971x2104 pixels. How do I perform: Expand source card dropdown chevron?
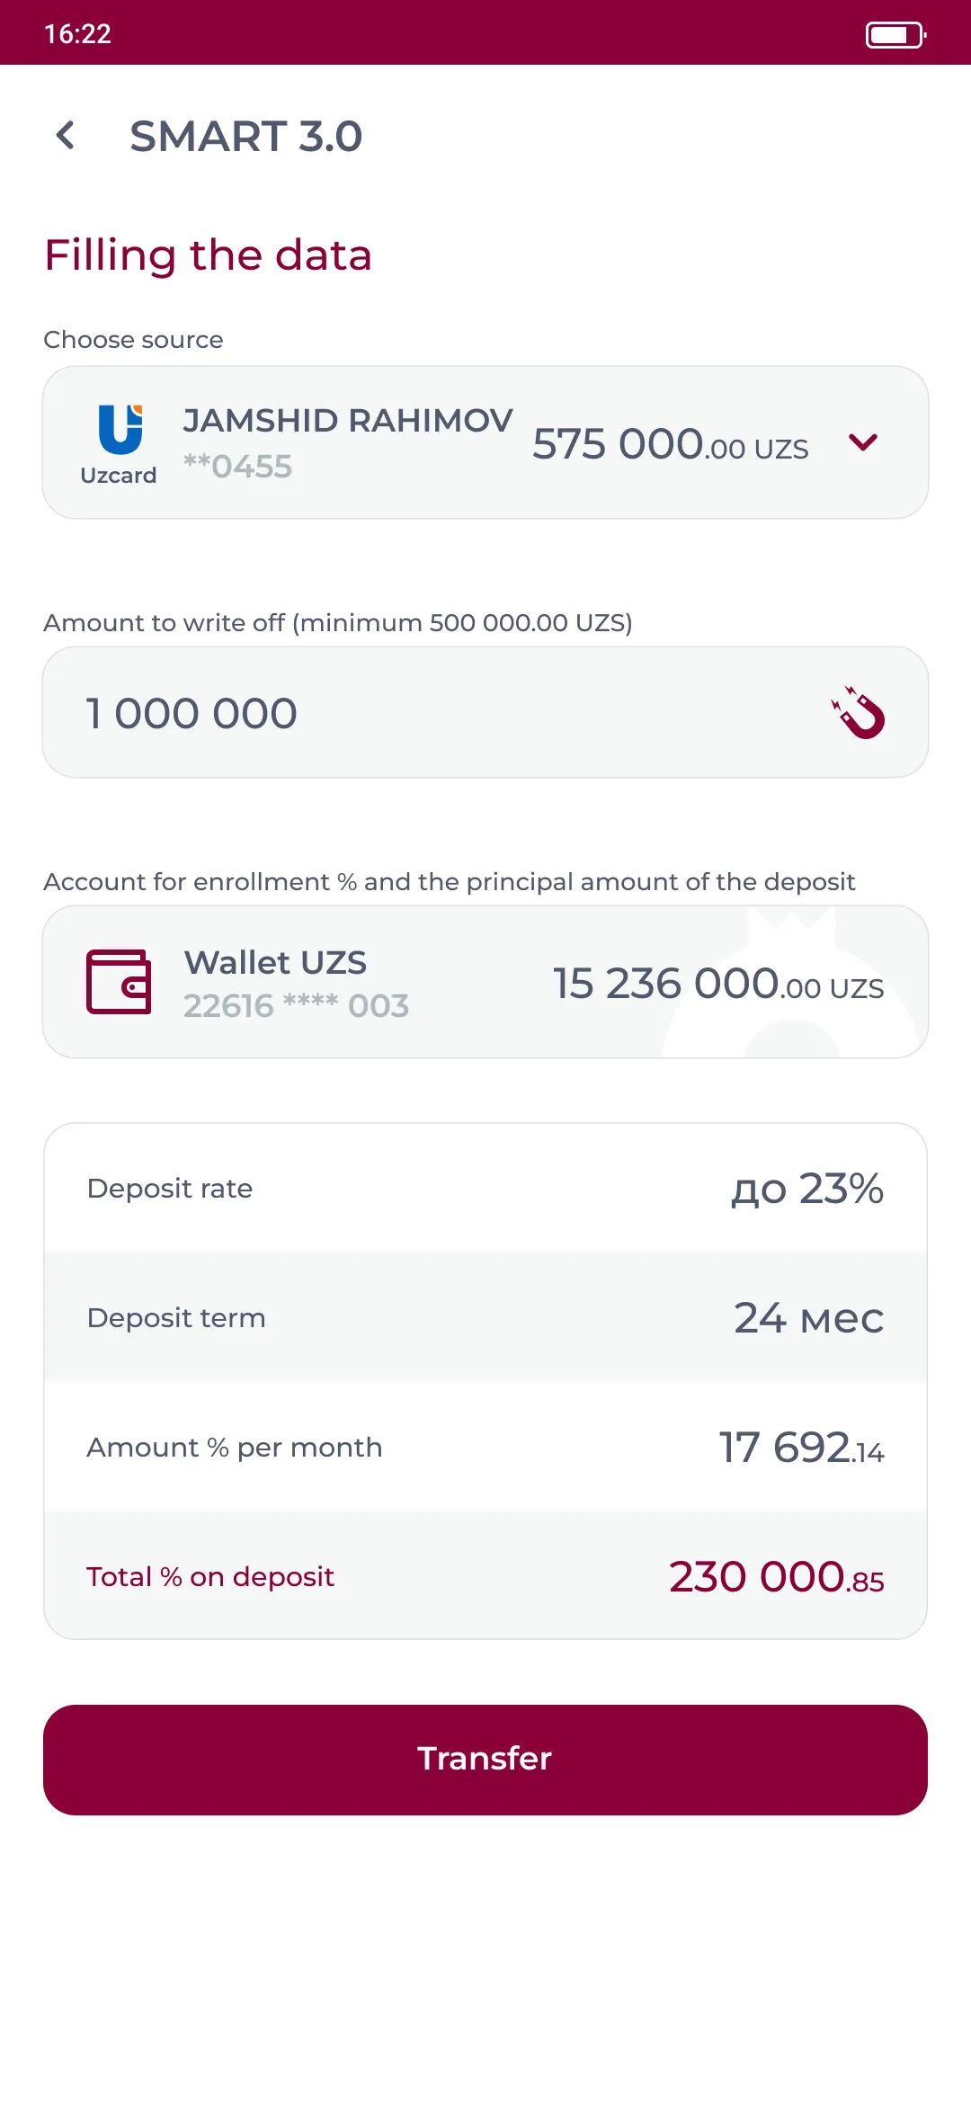862,442
